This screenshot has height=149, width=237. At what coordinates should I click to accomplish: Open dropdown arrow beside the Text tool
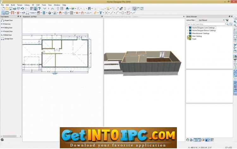tap(104, 13)
